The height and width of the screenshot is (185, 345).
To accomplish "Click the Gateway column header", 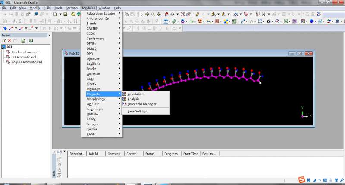I will click(115, 154).
